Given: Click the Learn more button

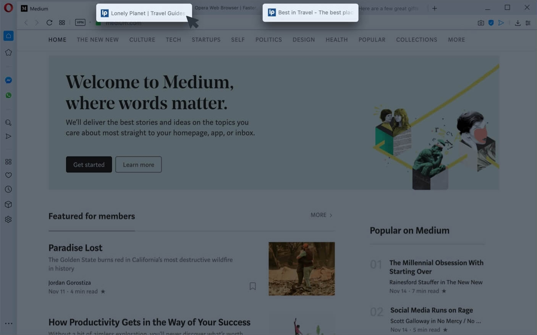Looking at the screenshot, I should pos(139,164).
